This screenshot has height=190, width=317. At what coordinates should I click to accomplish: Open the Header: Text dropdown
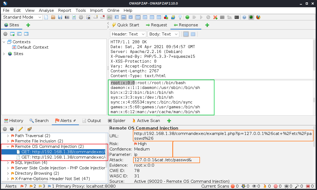(128, 34)
